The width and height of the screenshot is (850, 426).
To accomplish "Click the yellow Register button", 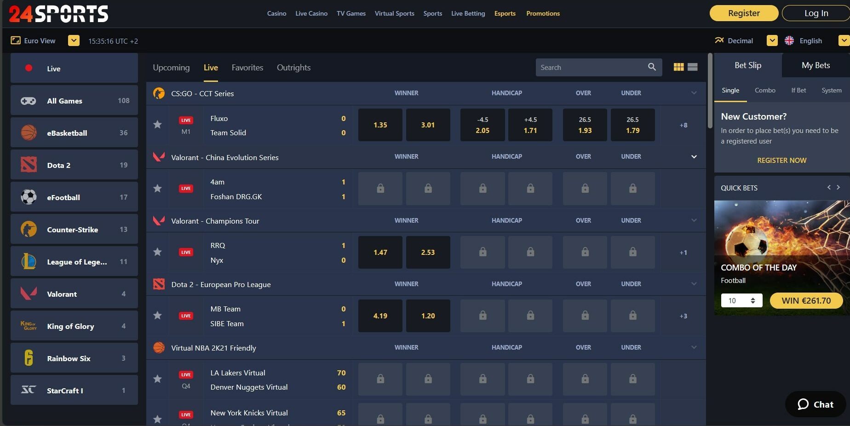I will pos(743,13).
